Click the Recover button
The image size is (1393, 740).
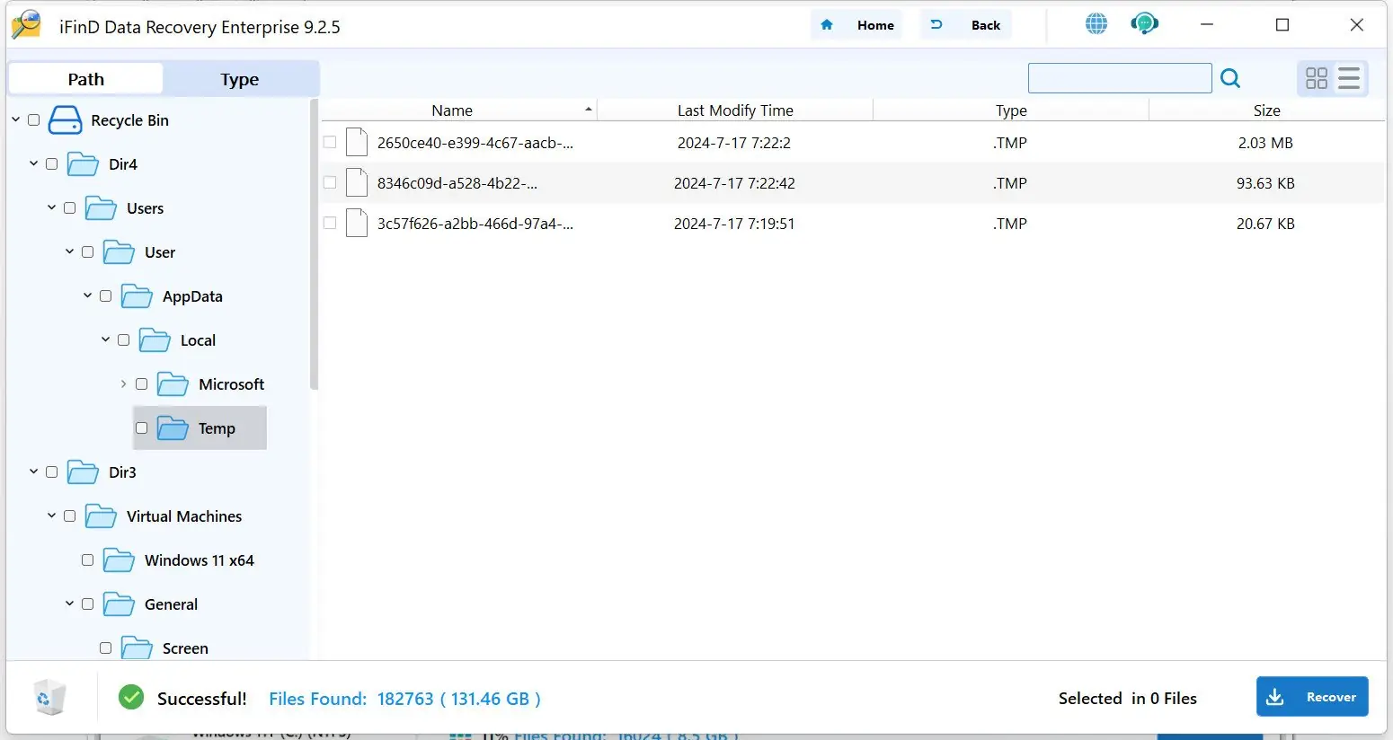coord(1312,697)
